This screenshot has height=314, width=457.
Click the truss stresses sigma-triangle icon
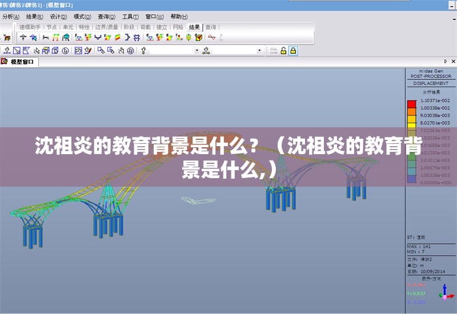coord(150,37)
